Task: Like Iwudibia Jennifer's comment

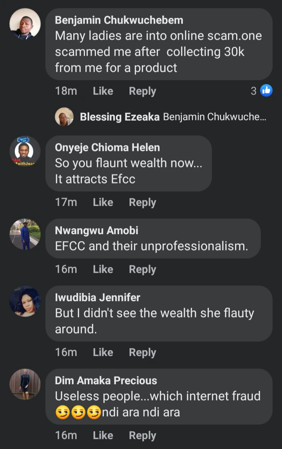Action: pyautogui.click(x=103, y=353)
